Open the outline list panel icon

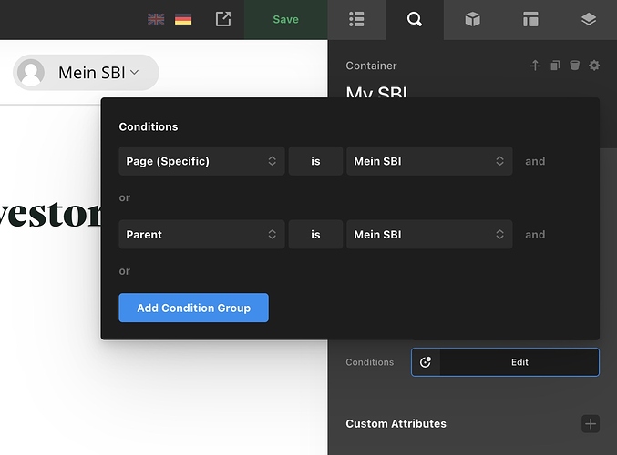click(x=356, y=19)
